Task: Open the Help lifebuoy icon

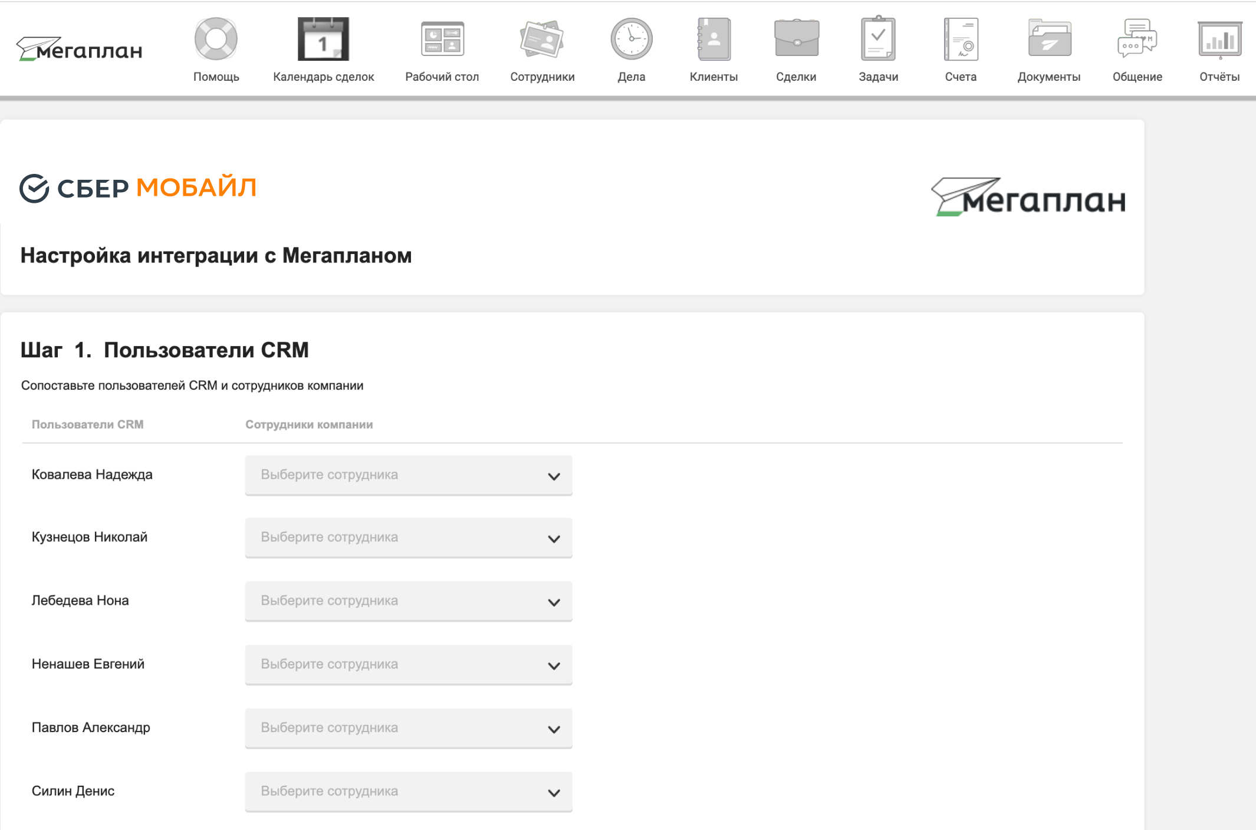Action: click(216, 39)
